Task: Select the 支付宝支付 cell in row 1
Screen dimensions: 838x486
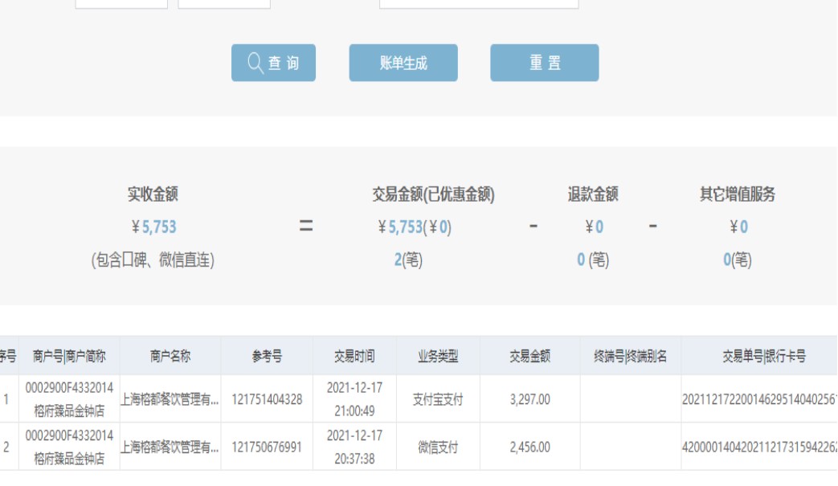Action: (x=438, y=399)
